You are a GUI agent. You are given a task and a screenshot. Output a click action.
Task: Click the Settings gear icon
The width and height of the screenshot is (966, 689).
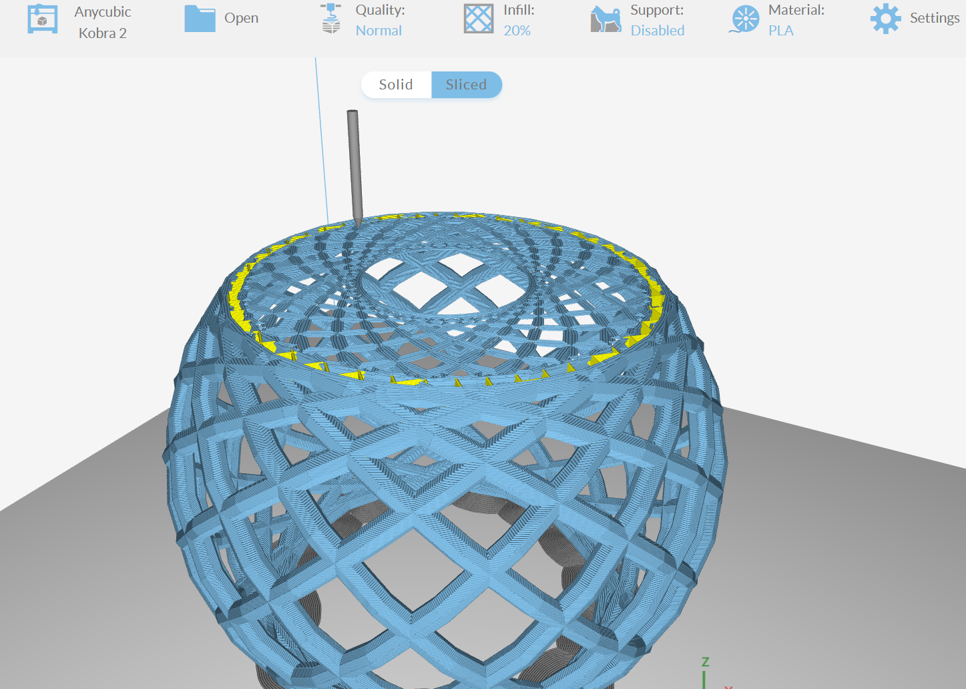pyautogui.click(x=885, y=19)
